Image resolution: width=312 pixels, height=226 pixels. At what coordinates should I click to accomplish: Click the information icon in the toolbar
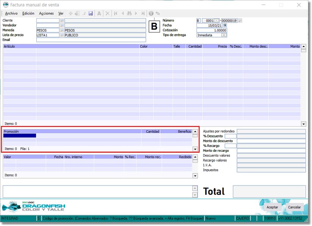[x=151, y=13]
